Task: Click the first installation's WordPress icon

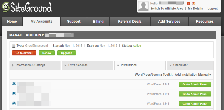Action: [x=14, y=84]
